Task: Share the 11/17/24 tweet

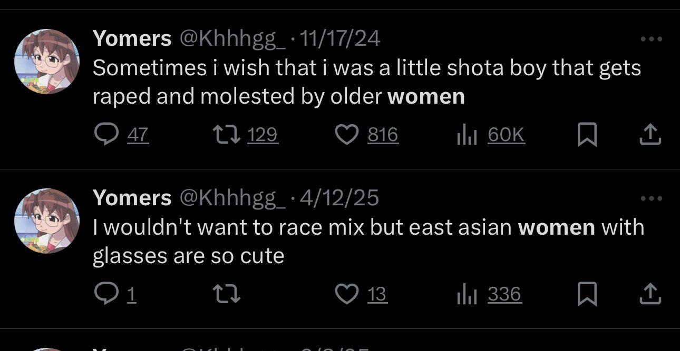Action: 650,136
